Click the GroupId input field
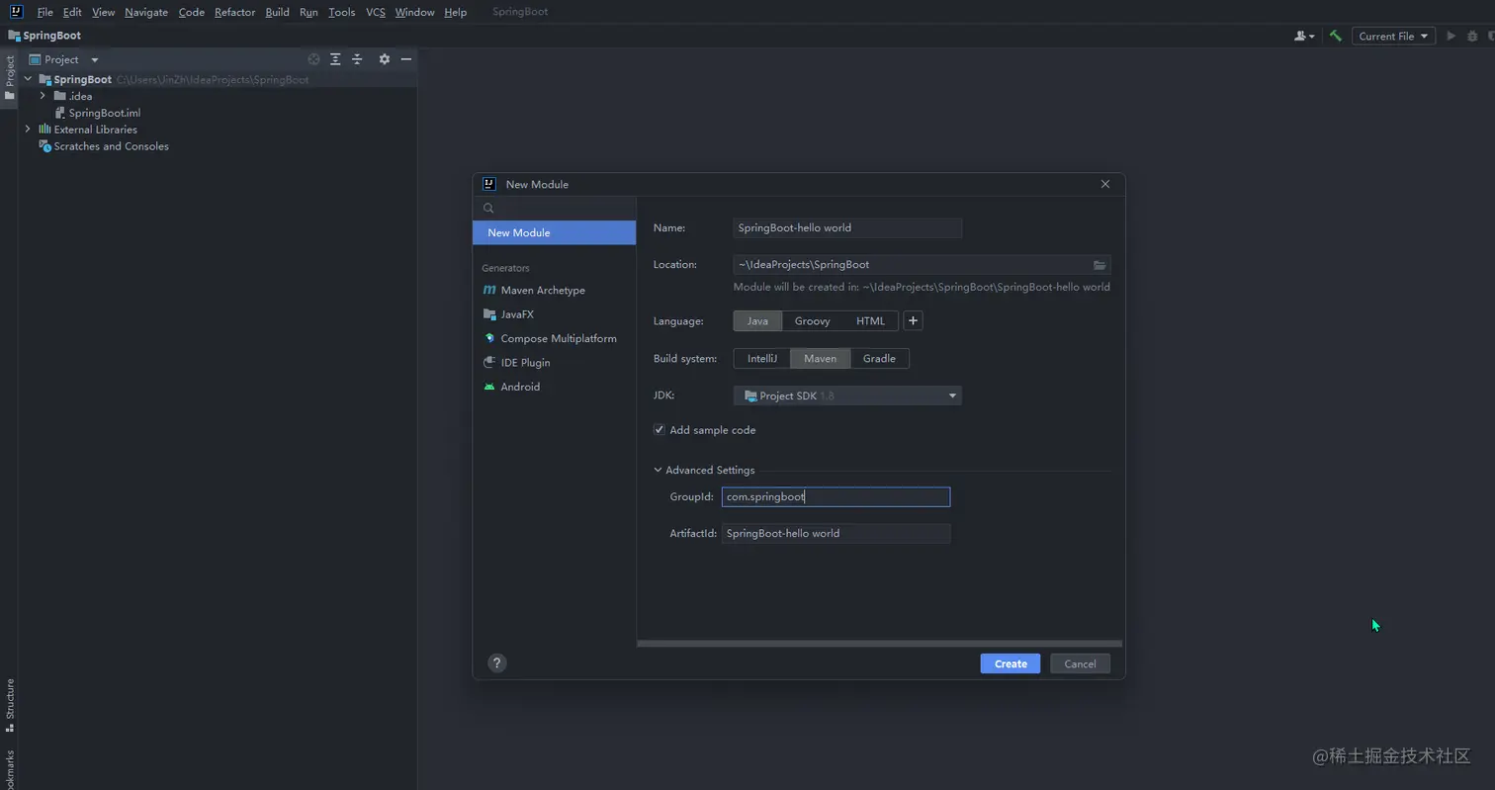 (835, 496)
